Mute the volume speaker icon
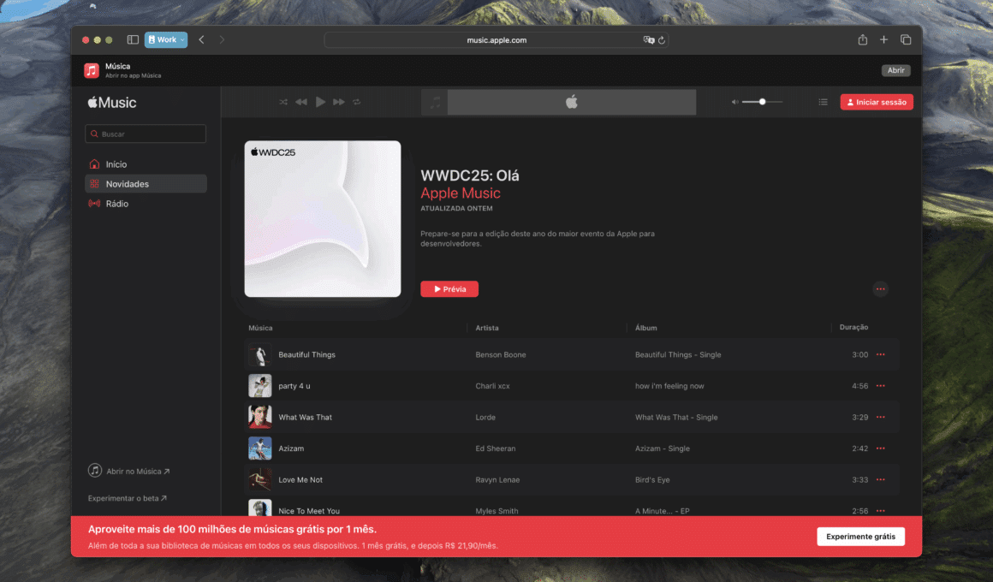 click(x=734, y=102)
